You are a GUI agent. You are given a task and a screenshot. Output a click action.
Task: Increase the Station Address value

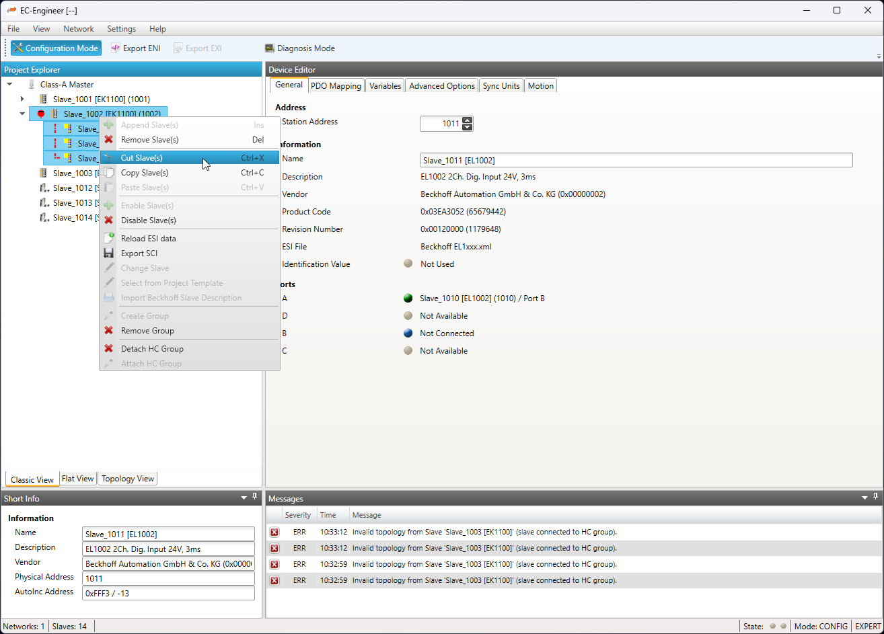click(468, 120)
